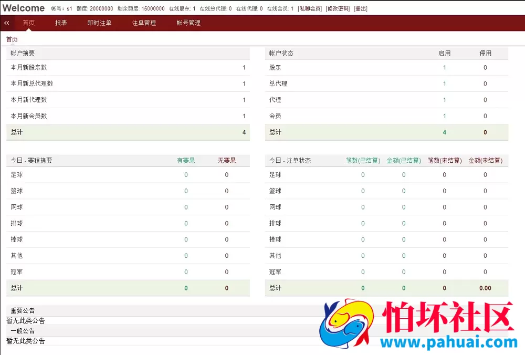Screen dimensions: 525x355
Task: Select the 其他 row in 赛程摘要
Action: tap(128, 256)
